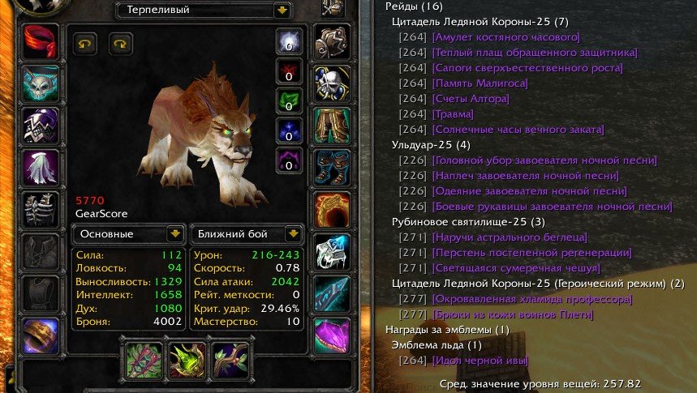Viewport: 697px width, 393px height.
Task: Rotate the character model left
Action: pos(85,44)
